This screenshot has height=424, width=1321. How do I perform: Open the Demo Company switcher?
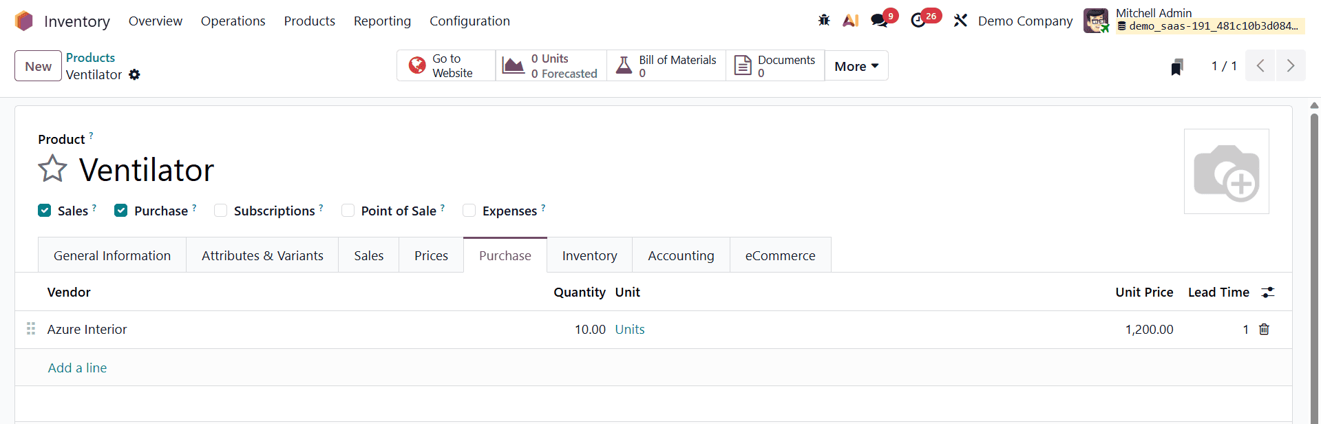click(x=1025, y=21)
